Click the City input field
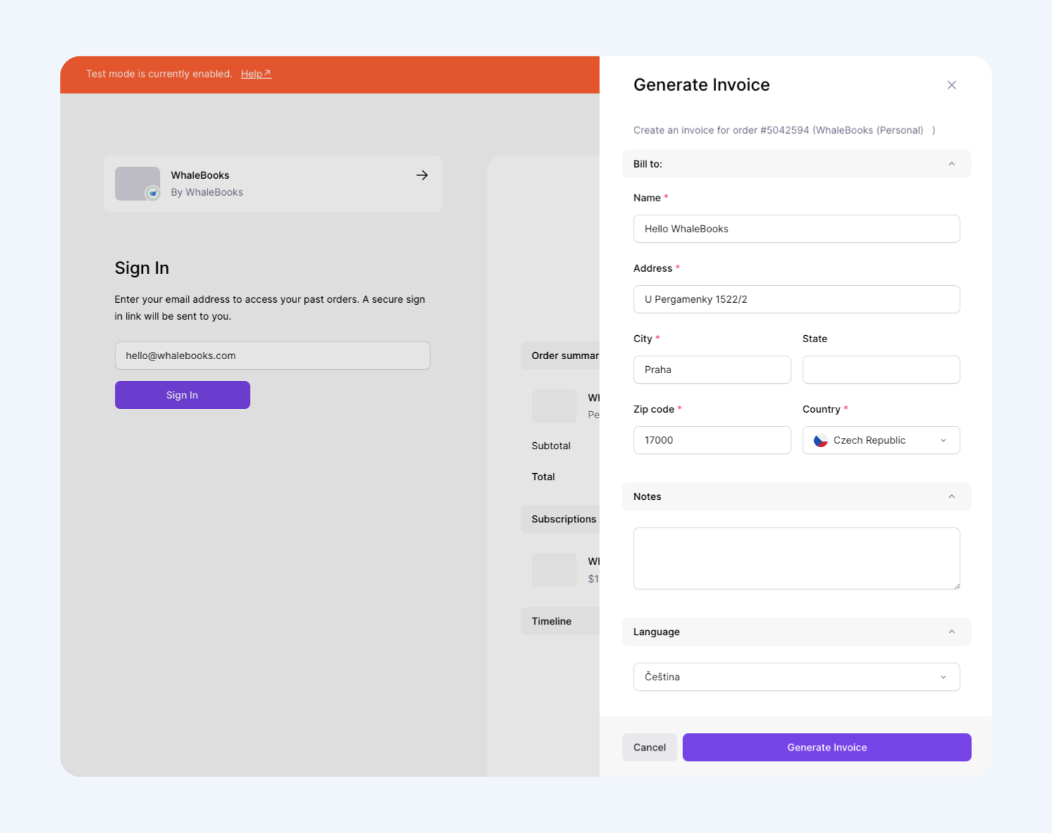The width and height of the screenshot is (1052, 833). pos(712,370)
